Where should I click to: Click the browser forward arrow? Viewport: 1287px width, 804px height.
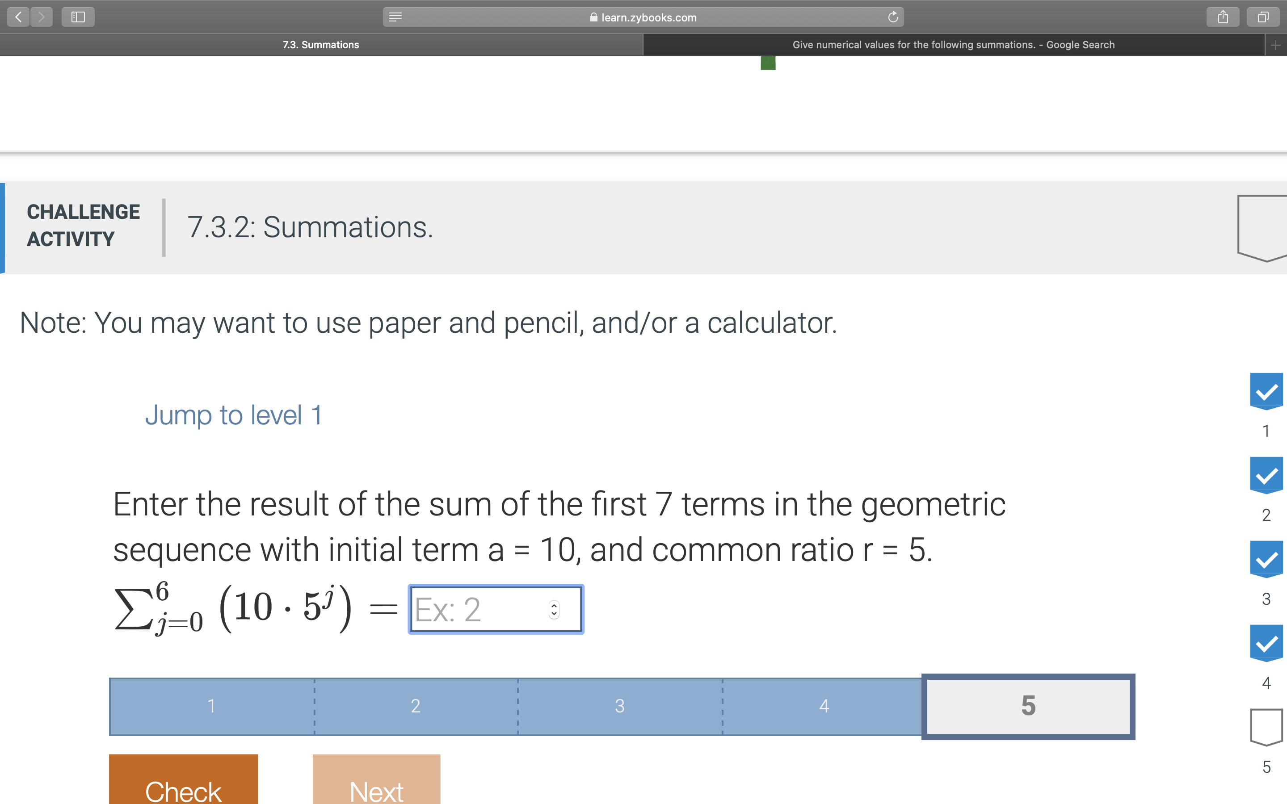click(42, 17)
